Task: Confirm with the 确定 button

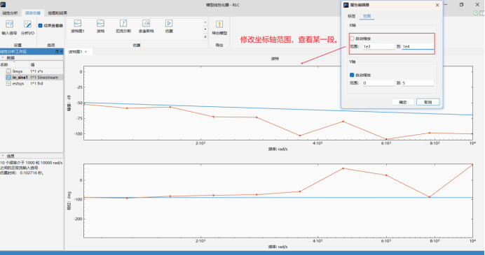Action: coord(403,102)
